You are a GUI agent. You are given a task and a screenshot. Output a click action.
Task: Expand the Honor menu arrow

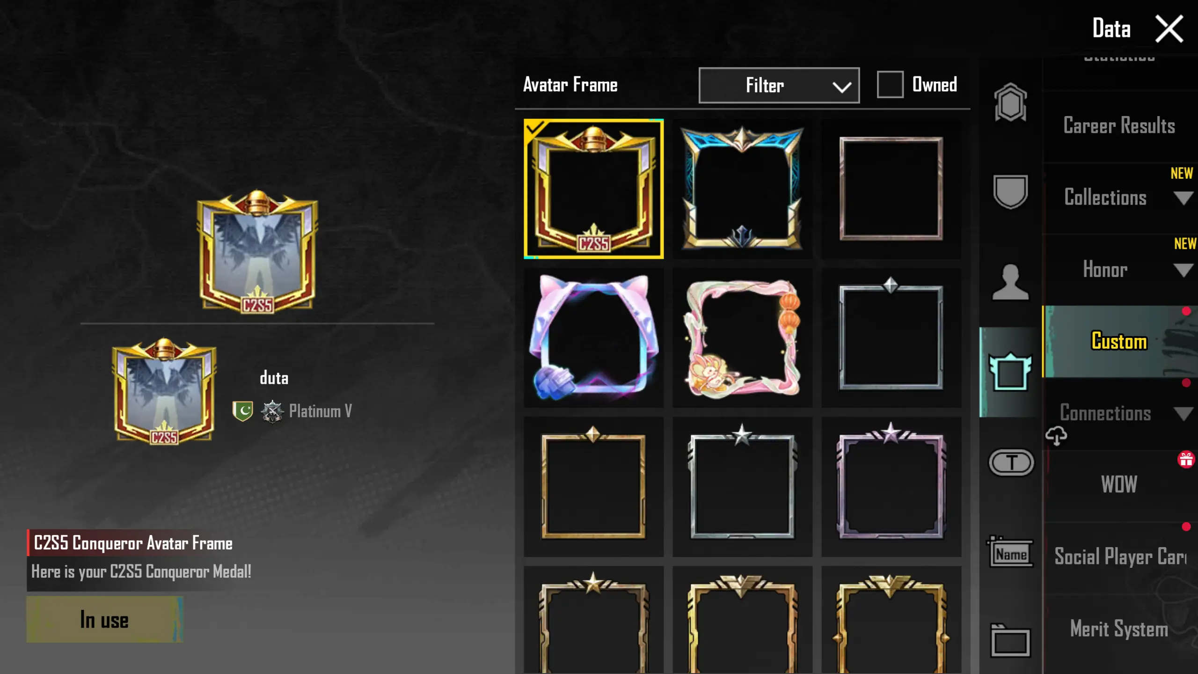coord(1183,271)
